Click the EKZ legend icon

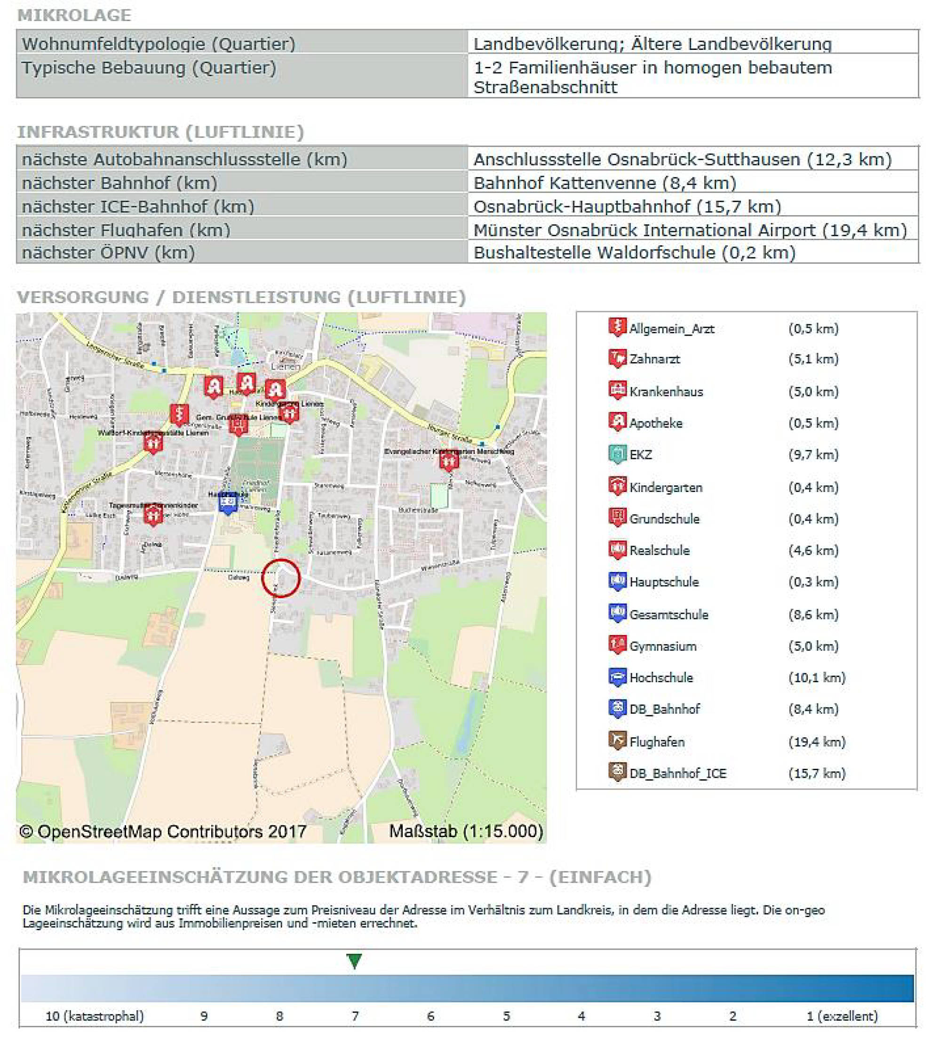tap(617, 454)
